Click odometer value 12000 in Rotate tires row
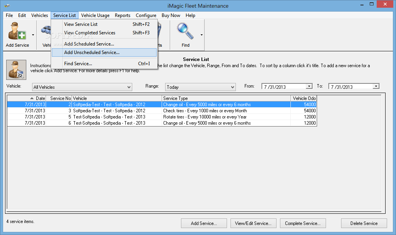Image resolution: width=396 pixels, height=235 pixels. (x=310, y=117)
